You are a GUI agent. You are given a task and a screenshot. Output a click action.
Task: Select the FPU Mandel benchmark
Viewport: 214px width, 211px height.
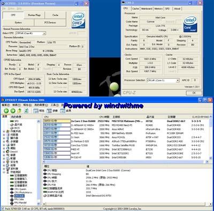20,202
